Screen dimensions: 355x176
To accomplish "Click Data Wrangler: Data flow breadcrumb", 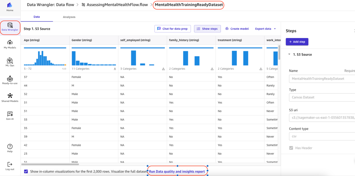I will click(x=51, y=5).
